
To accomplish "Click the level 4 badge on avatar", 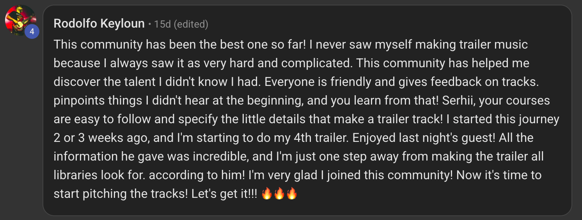I will tap(32, 31).
